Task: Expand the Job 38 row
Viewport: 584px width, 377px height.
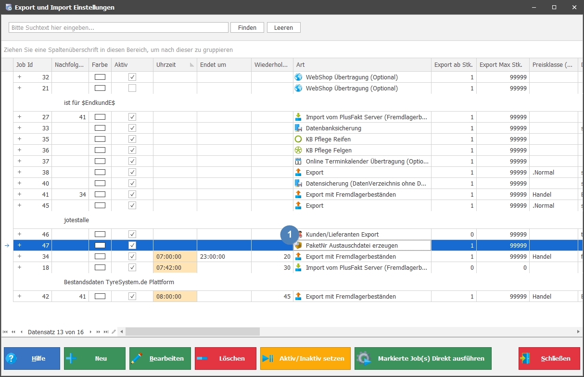Action: [x=20, y=172]
